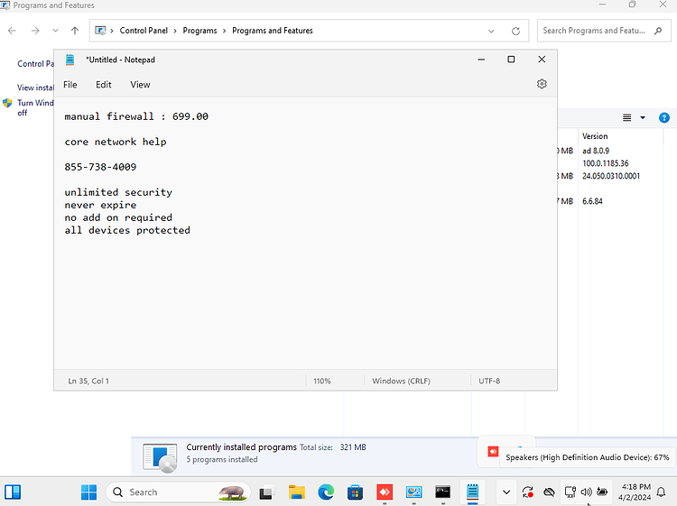Click the Control Panel help icon

pos(664,117)
